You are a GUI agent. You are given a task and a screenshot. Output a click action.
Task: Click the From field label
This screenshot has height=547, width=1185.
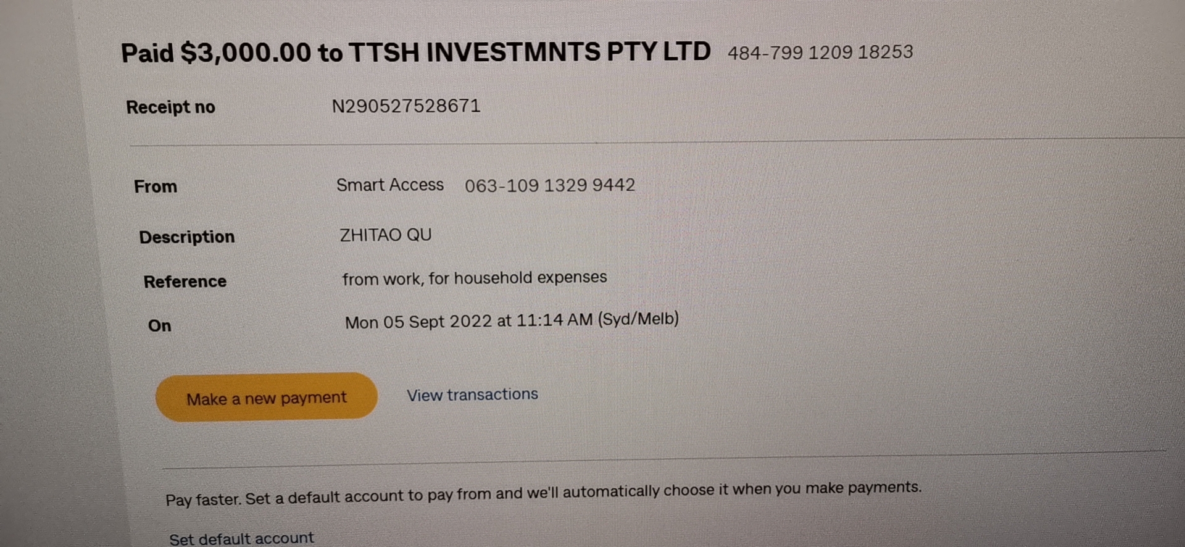(x=156, y=186)
